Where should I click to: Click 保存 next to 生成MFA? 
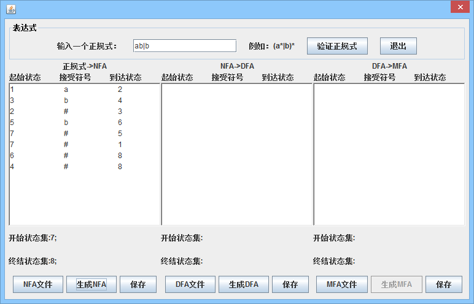click(444, 284)
